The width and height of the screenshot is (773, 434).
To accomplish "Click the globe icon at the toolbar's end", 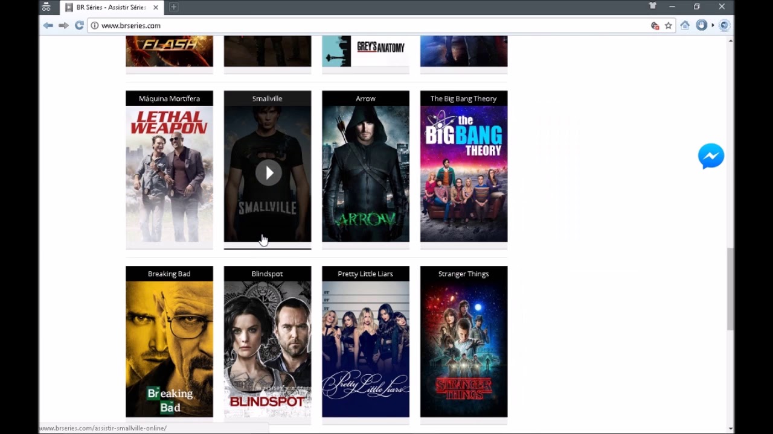I will 724,25.
